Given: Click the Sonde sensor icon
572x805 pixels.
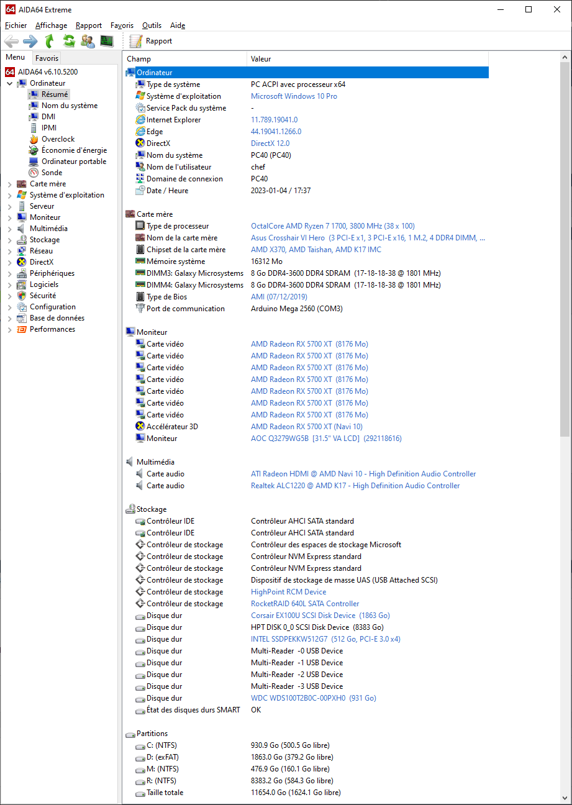Looking at the screenshot, I should point(34,173).
